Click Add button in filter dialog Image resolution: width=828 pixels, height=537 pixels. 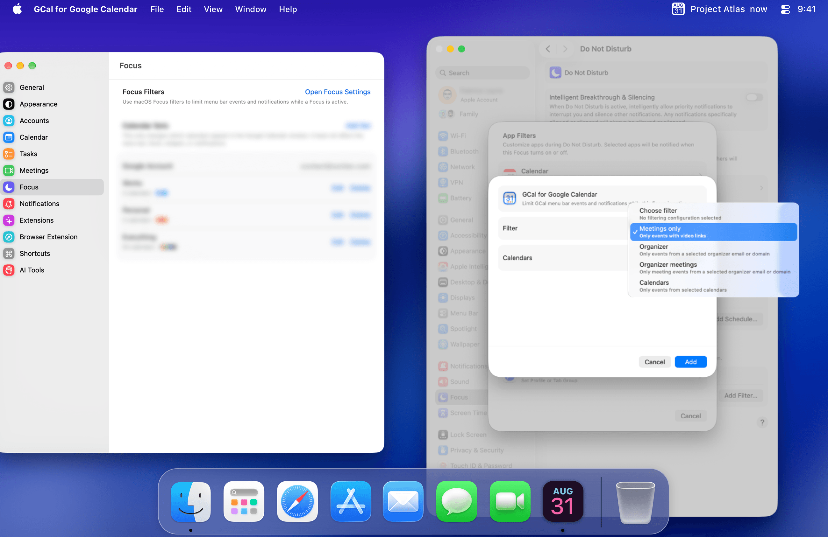coord(690,362)
